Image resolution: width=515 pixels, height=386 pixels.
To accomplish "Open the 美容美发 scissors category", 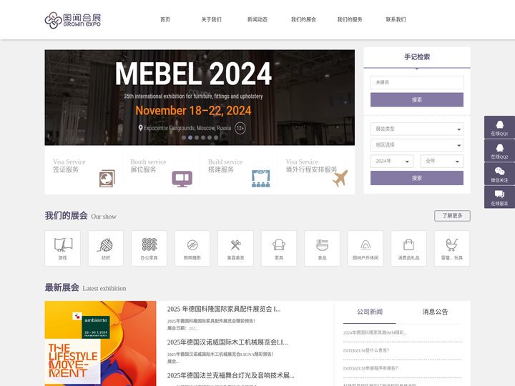I will [x=235, y=248].
